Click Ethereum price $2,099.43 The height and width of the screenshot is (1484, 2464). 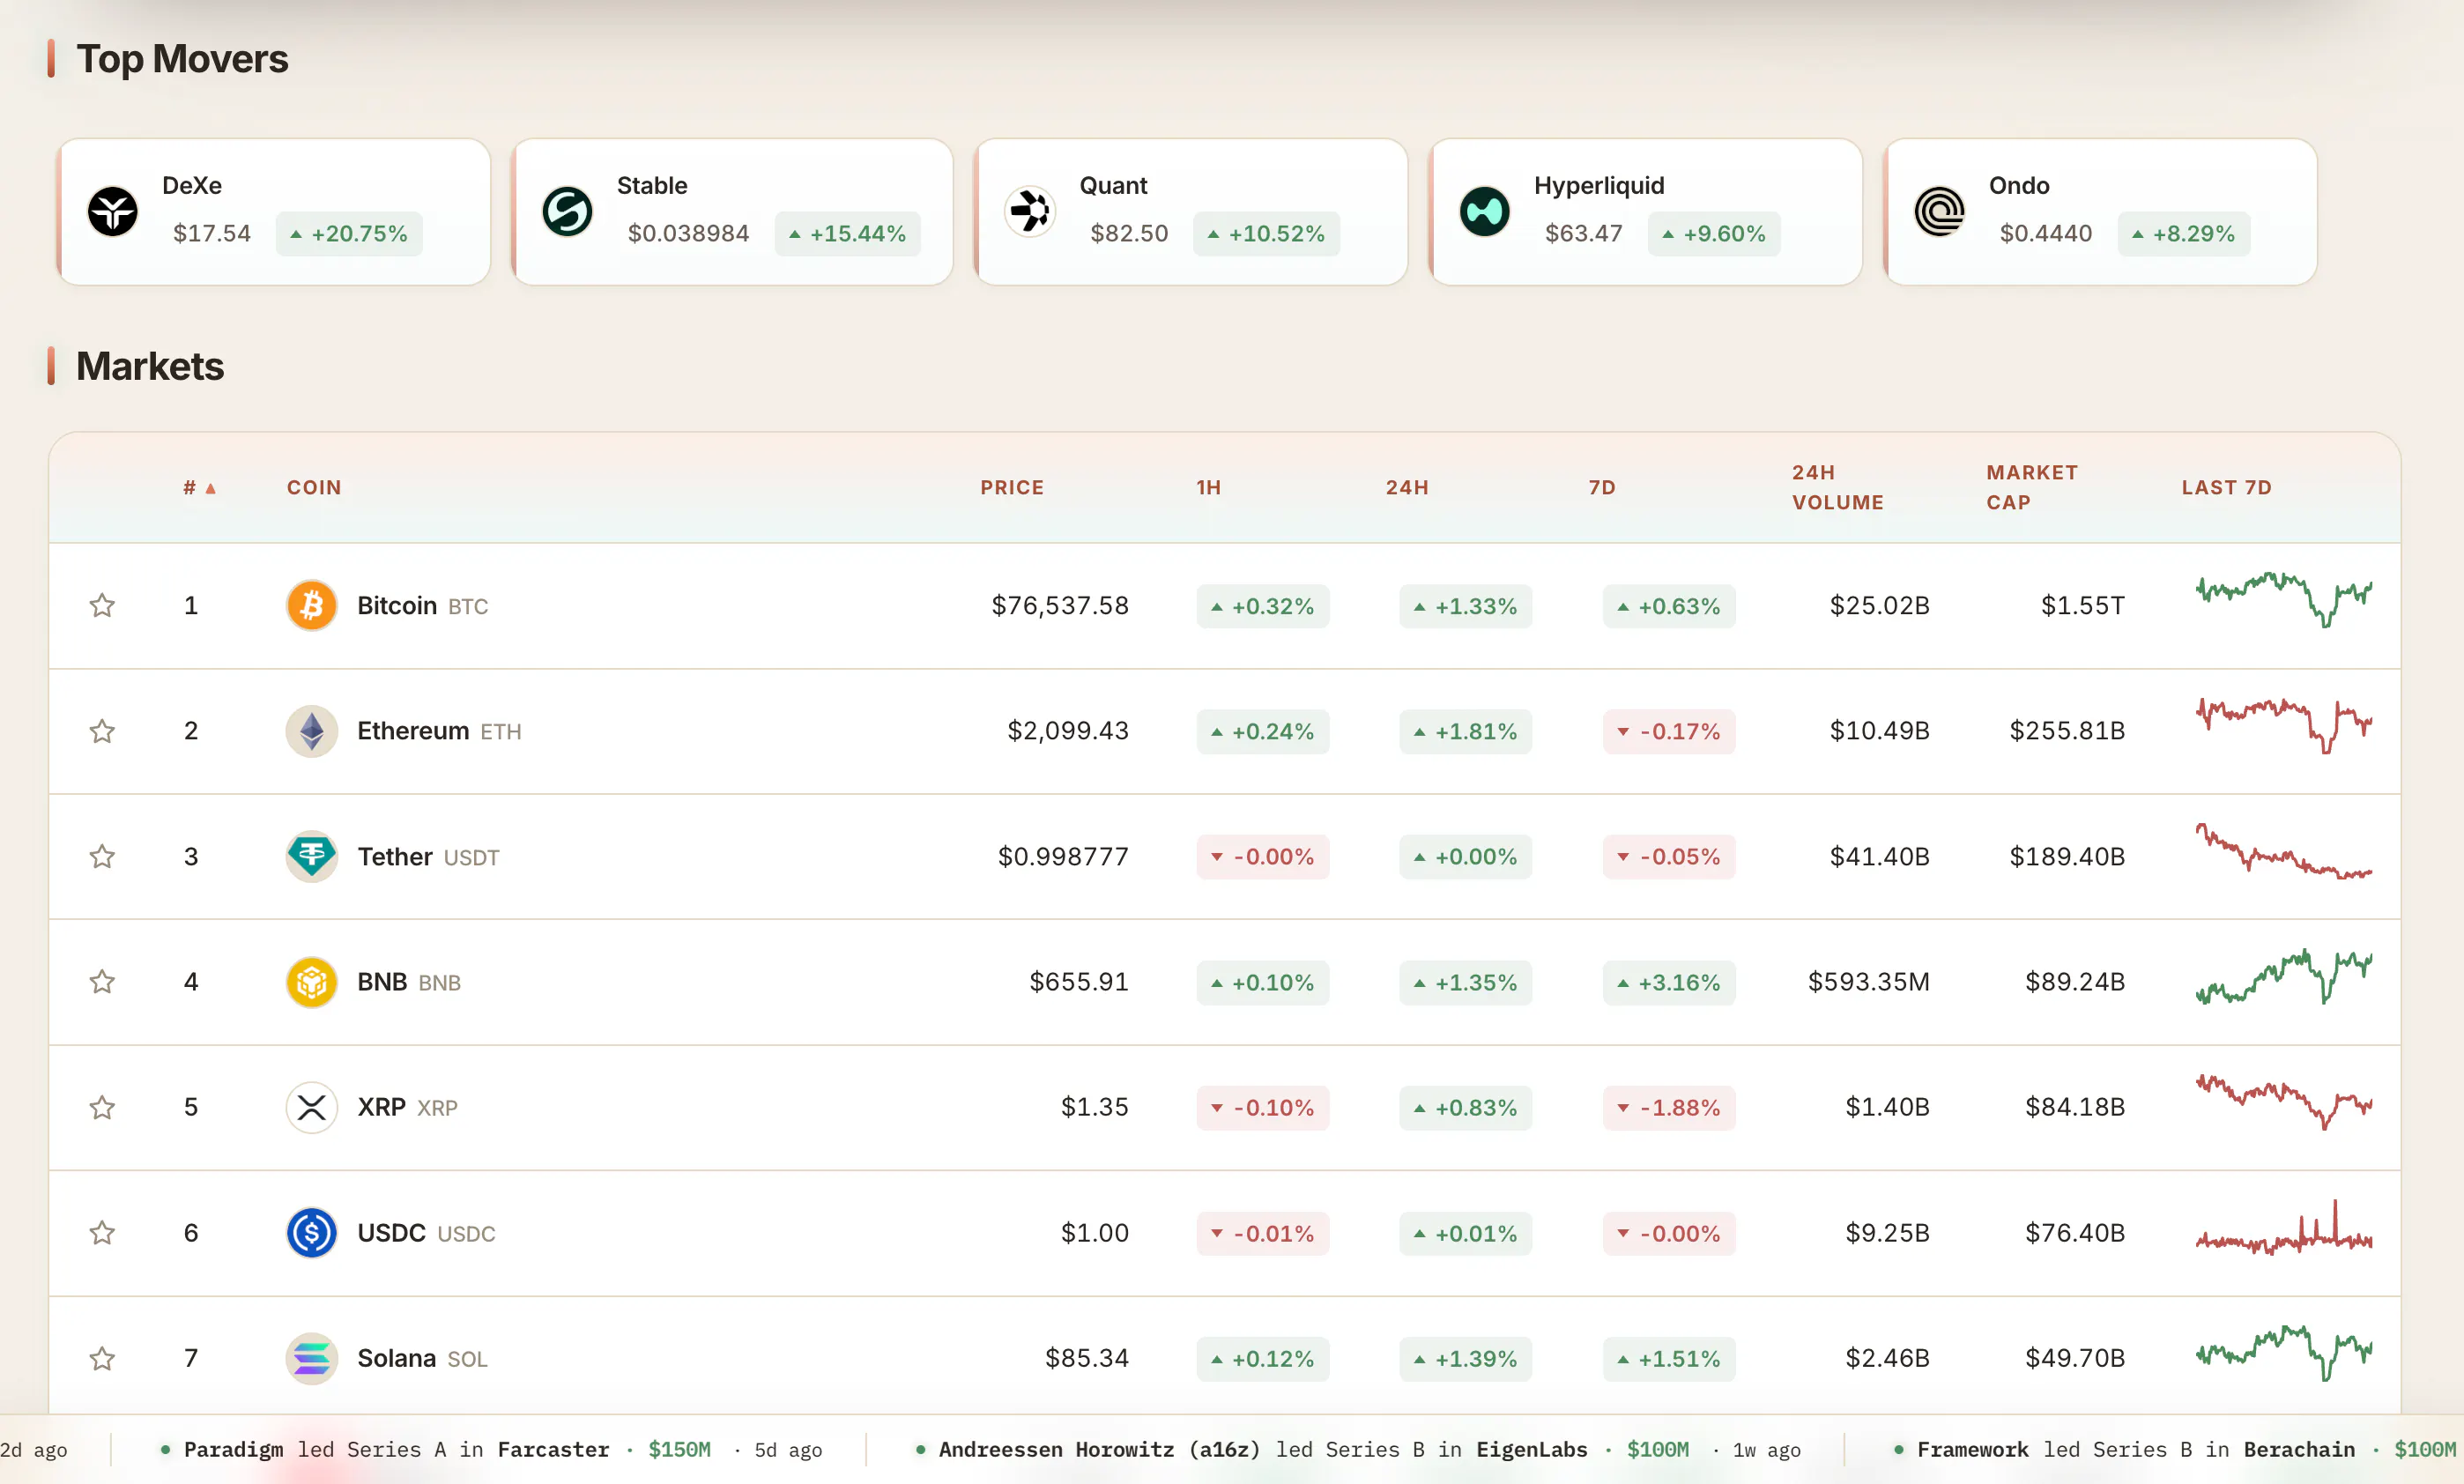1067,731
